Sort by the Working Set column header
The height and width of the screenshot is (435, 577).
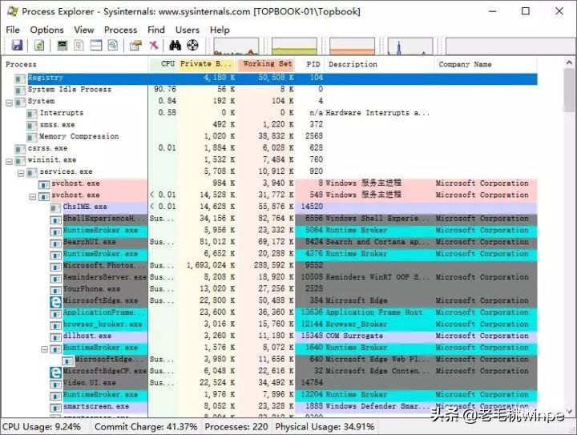pos(266,64)
